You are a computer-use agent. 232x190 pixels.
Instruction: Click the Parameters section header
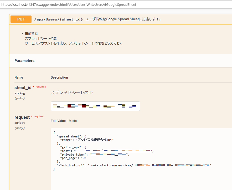[x=24, y=61]
